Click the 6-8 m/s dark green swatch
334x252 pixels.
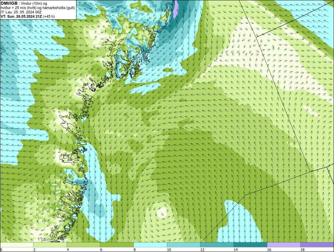[117, 245]
